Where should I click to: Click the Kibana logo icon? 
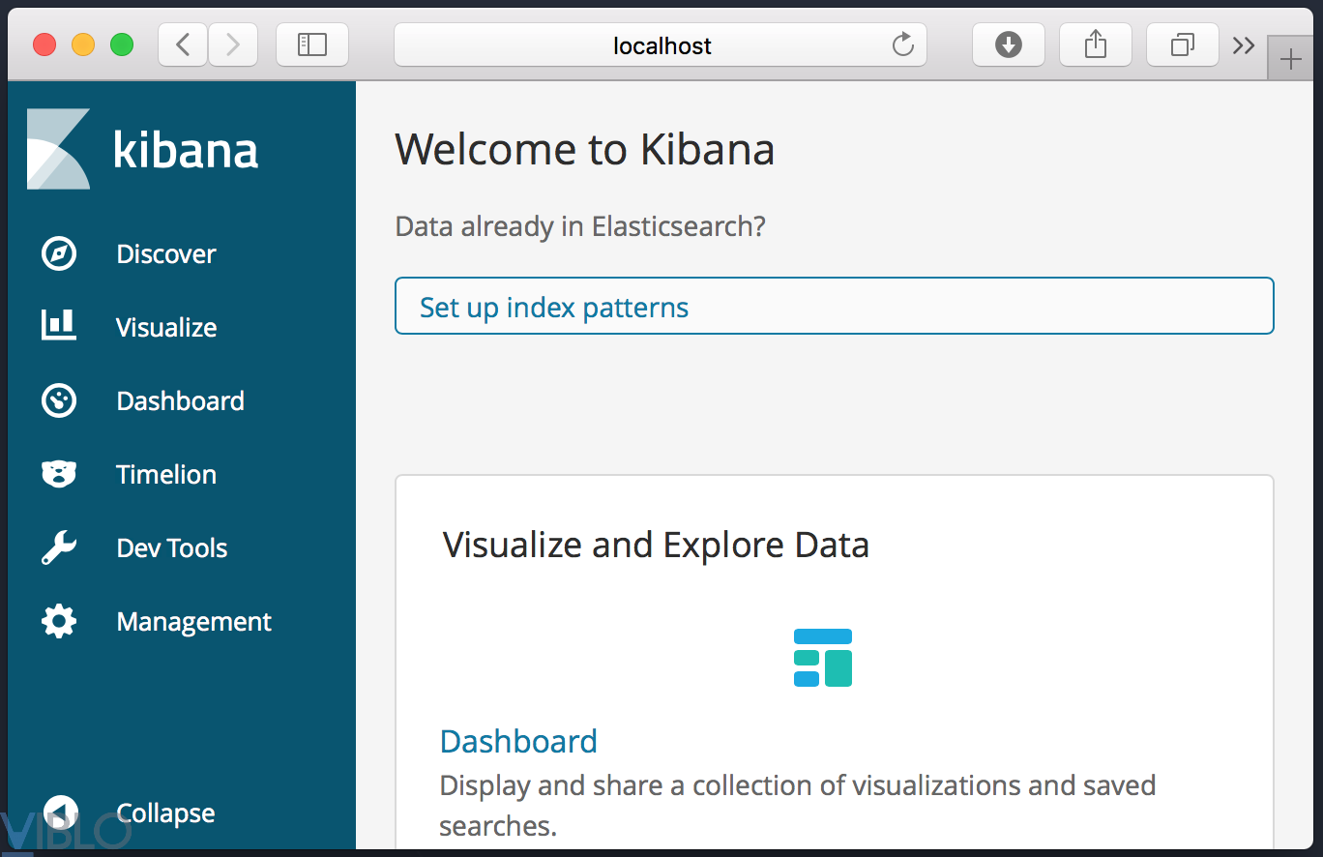[58, 149]
